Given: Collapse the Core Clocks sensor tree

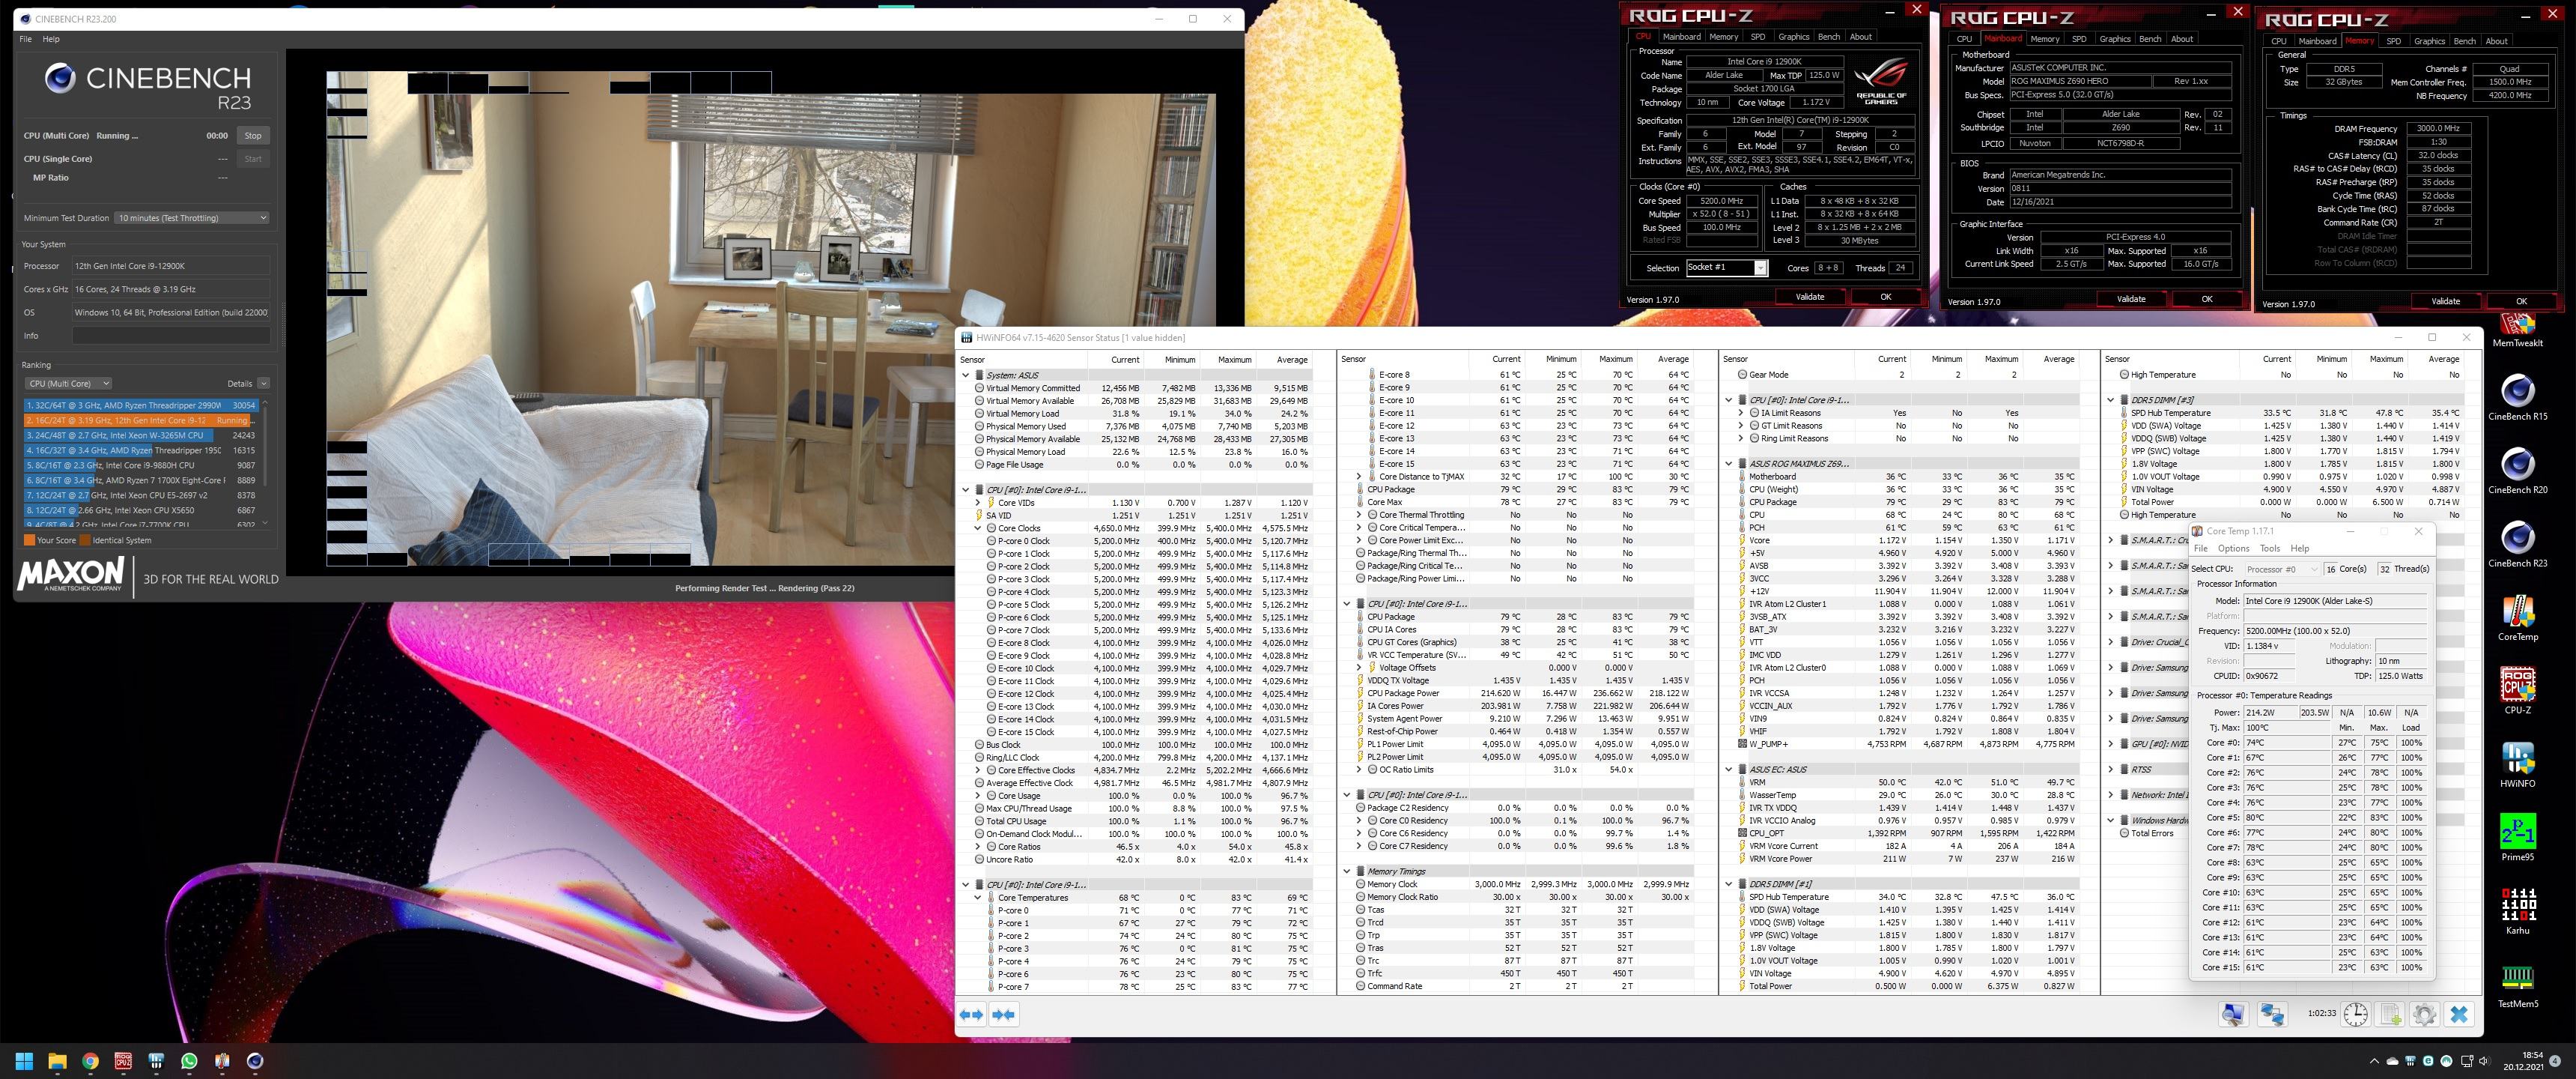Looking at the screenshot, I should pos(978,528).
